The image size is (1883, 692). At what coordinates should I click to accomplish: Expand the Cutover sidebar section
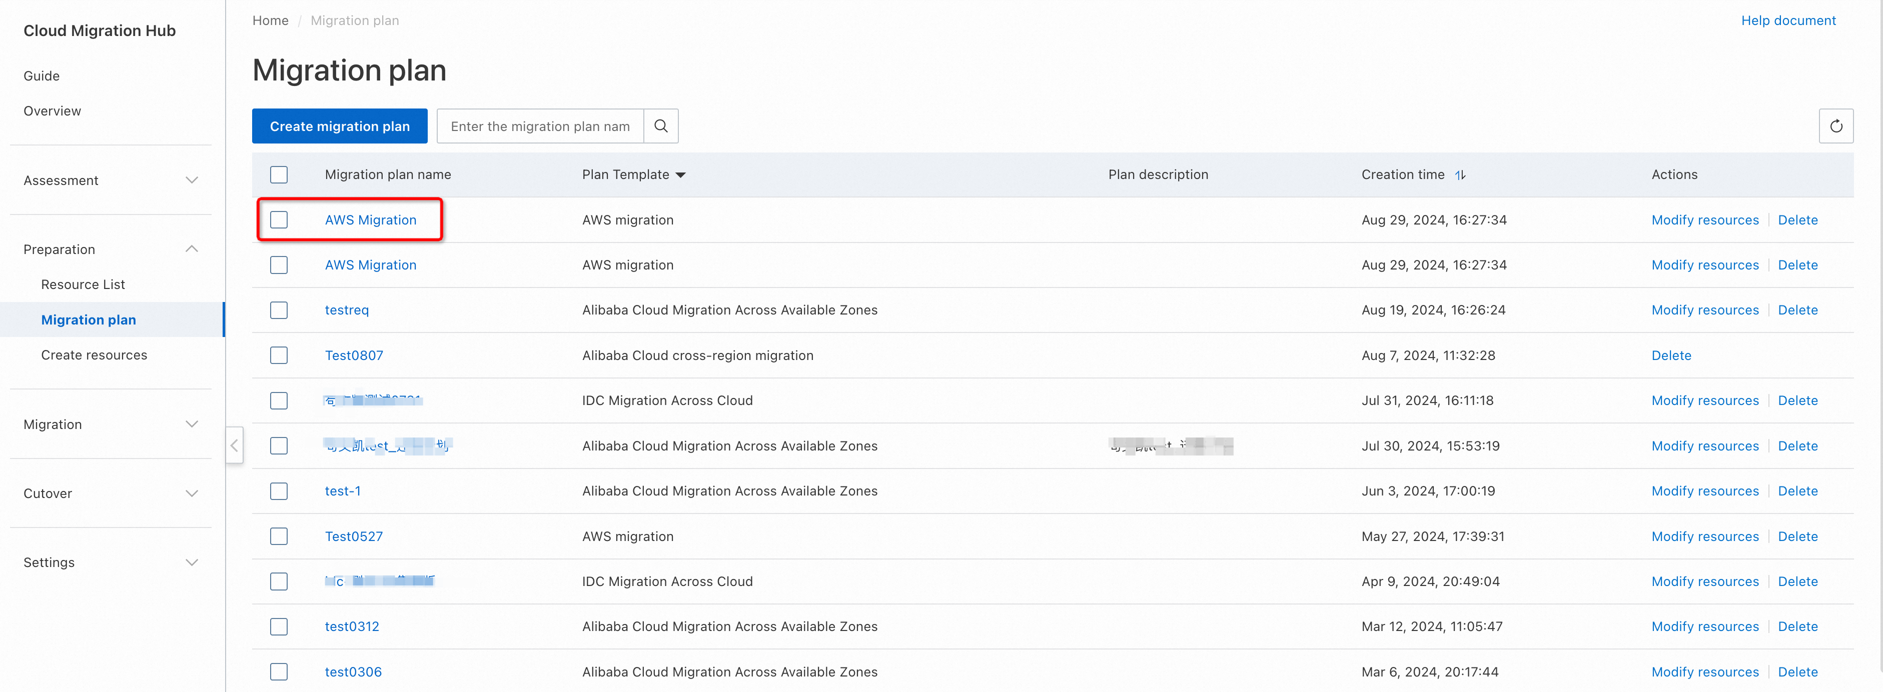click(x=192, y=493)
